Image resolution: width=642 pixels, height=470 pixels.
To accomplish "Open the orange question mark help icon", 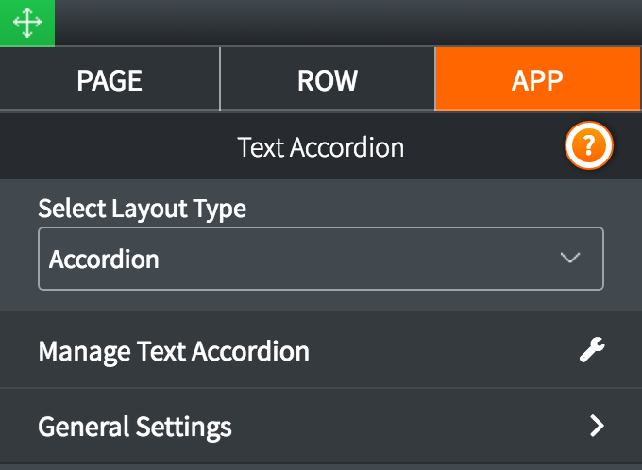I will click(x=589, y=145).
